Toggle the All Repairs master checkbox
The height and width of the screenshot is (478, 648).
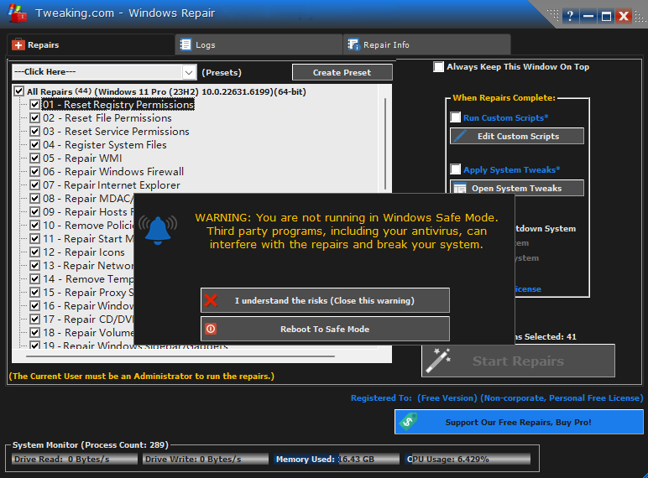click(18, 91)
